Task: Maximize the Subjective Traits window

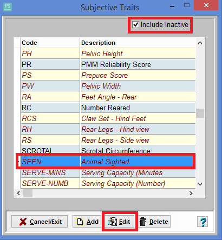Action: [x=187, y=5]
